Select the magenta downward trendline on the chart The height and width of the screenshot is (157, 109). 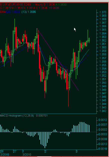point(58,60)
